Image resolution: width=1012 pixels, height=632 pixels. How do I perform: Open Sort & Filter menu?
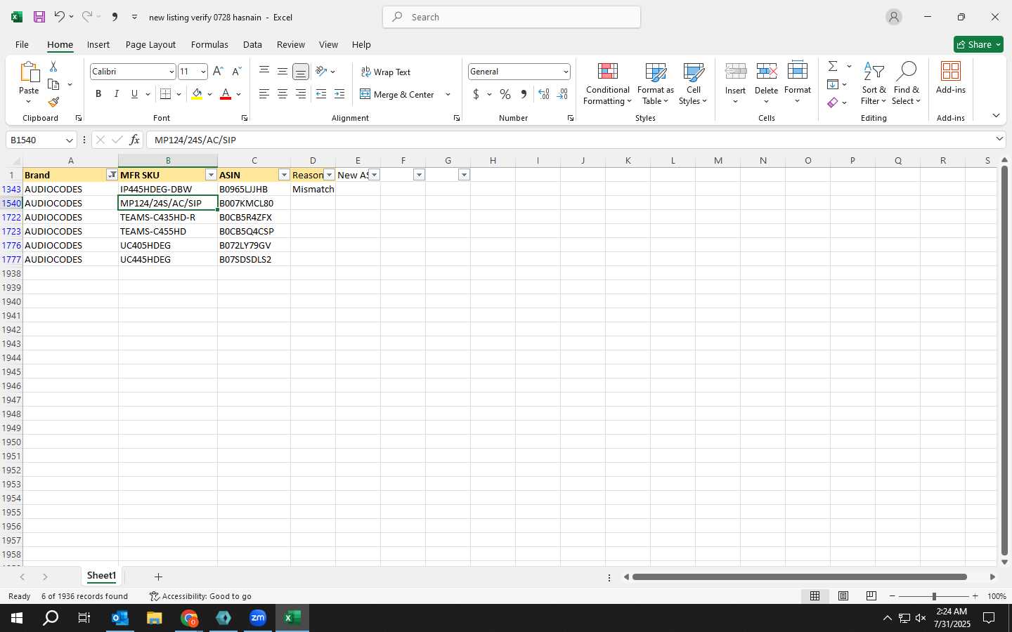pos(874,84)
